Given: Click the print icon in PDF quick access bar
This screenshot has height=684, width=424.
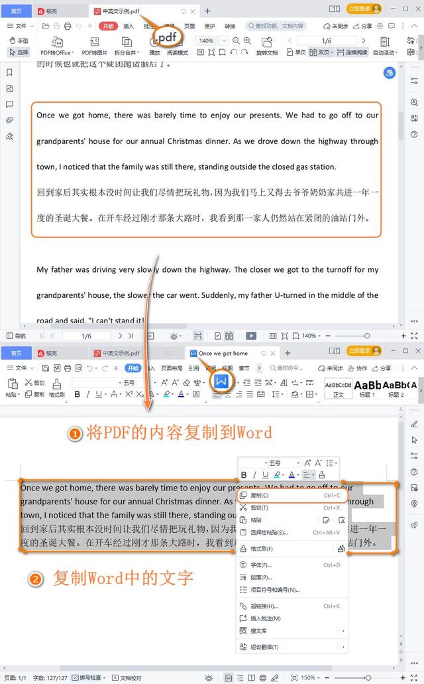Looking at the screenshot, I should tap(68, 26).
